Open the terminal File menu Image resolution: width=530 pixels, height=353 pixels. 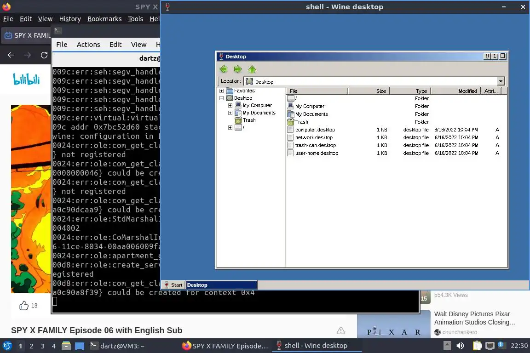[x=62, y=45]
